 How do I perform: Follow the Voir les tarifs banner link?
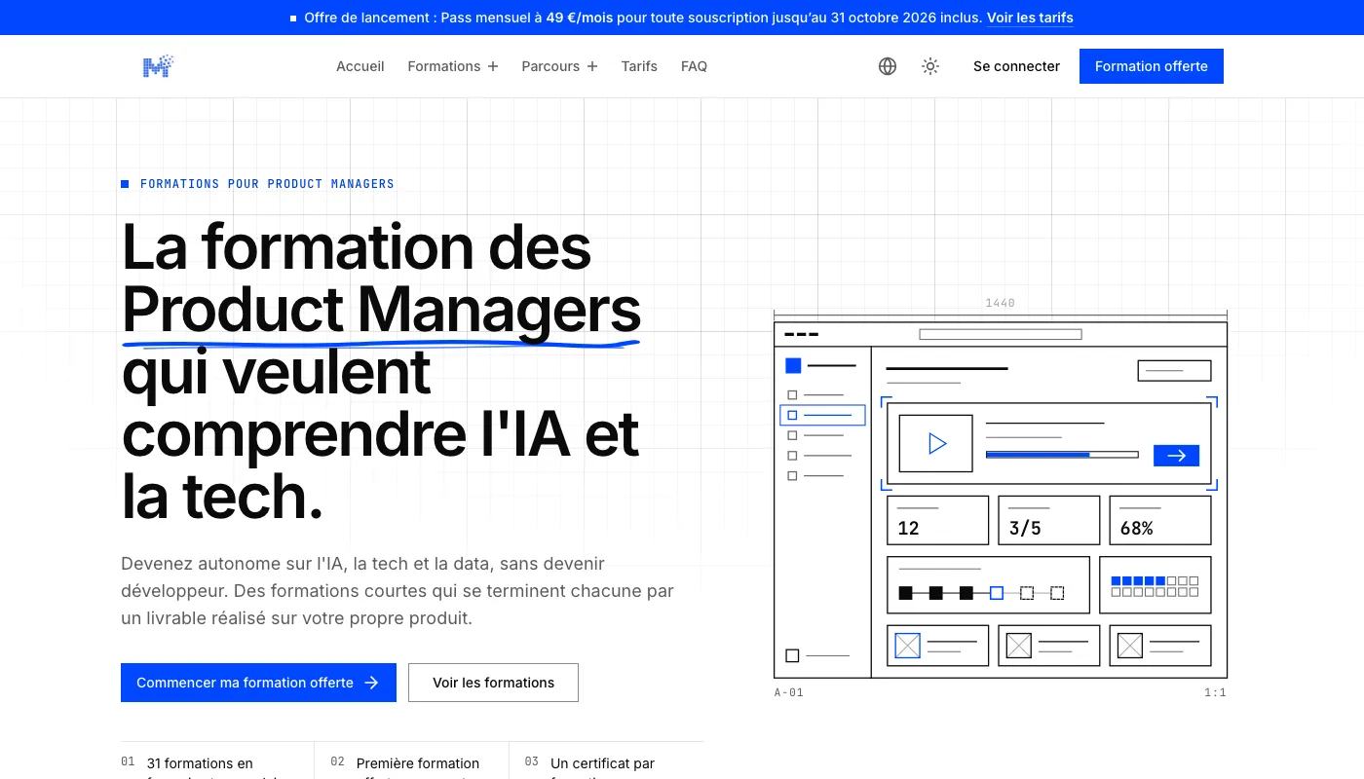(x=1030, y=18)
